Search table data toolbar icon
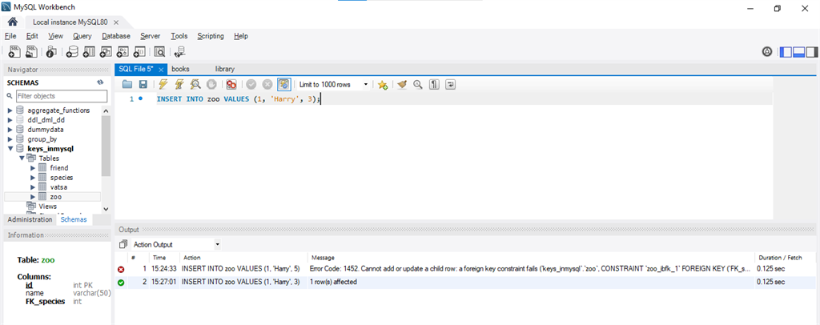Screen dimensions: 820x325 pos(159,51)
